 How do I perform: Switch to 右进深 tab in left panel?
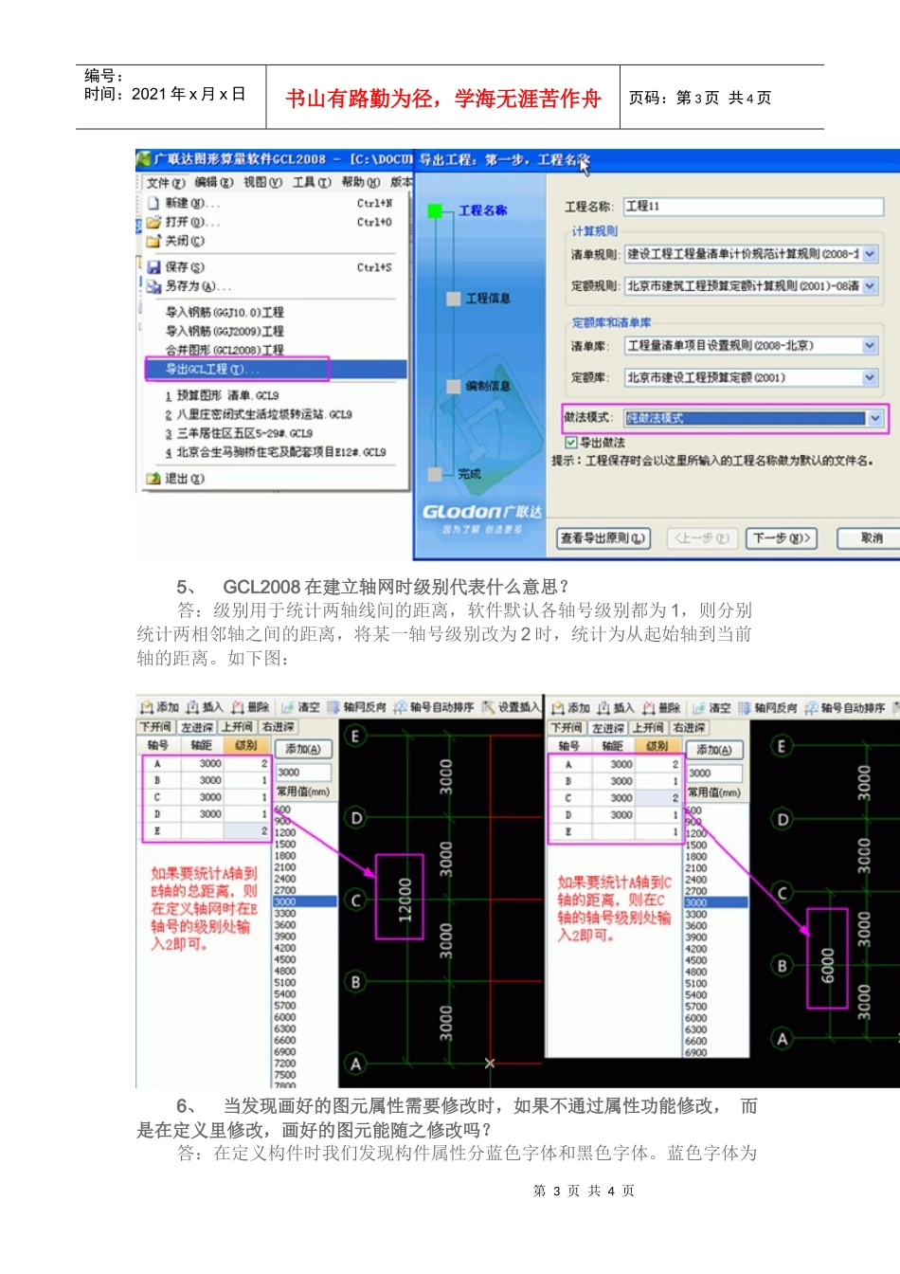[x=278, y=727]
